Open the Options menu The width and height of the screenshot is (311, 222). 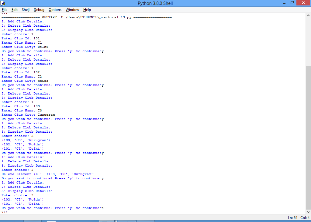(55, 9)
